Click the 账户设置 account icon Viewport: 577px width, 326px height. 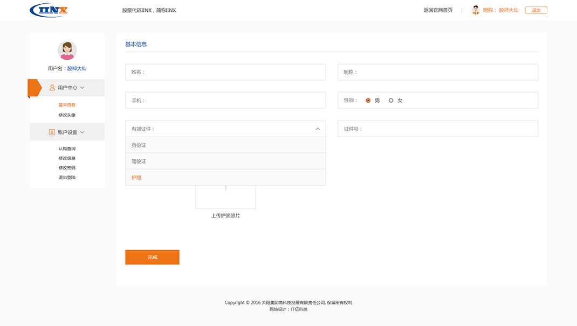pyautogui.click(x=52, y=132)
